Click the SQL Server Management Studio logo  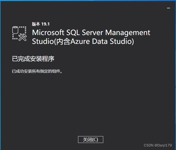coord(19,34)
